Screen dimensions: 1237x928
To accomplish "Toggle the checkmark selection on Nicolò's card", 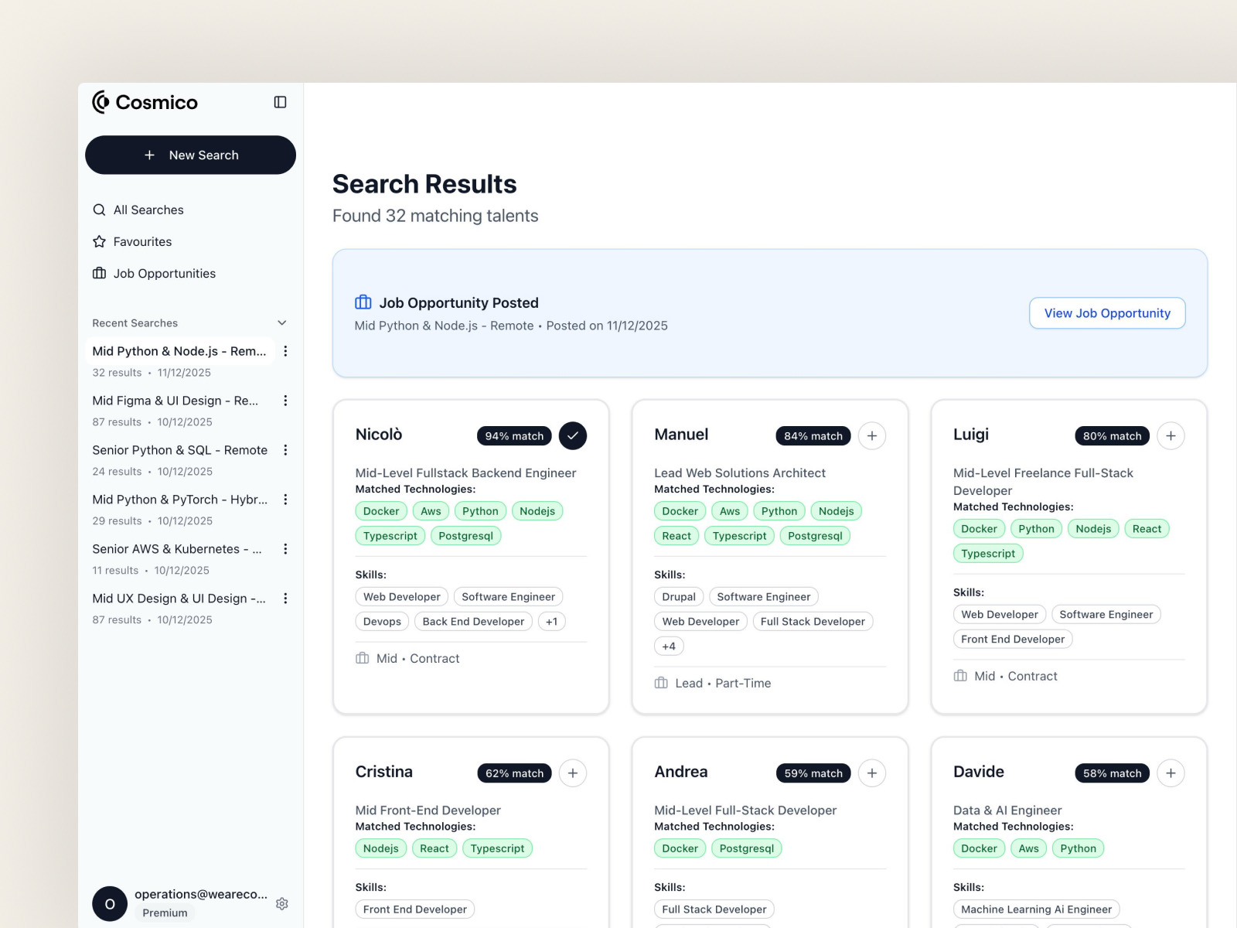I will pyautogui.click(x=573, y=435).
